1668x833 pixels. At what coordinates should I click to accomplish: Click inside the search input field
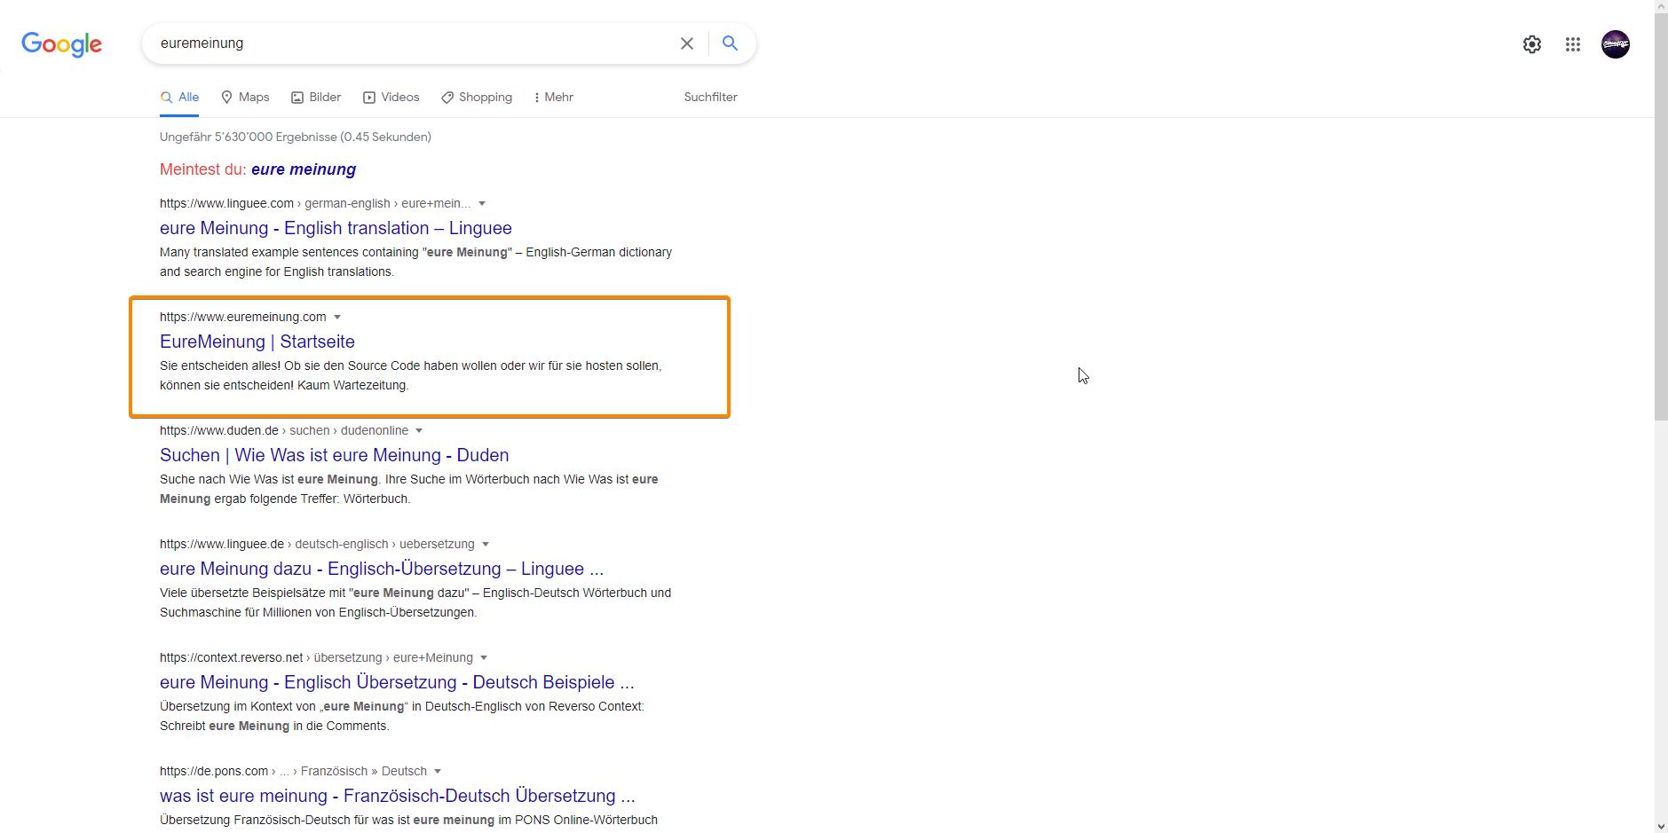tap(408, 43)
